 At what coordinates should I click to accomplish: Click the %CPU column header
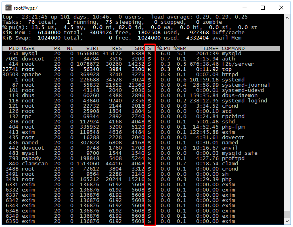(163, 48)
